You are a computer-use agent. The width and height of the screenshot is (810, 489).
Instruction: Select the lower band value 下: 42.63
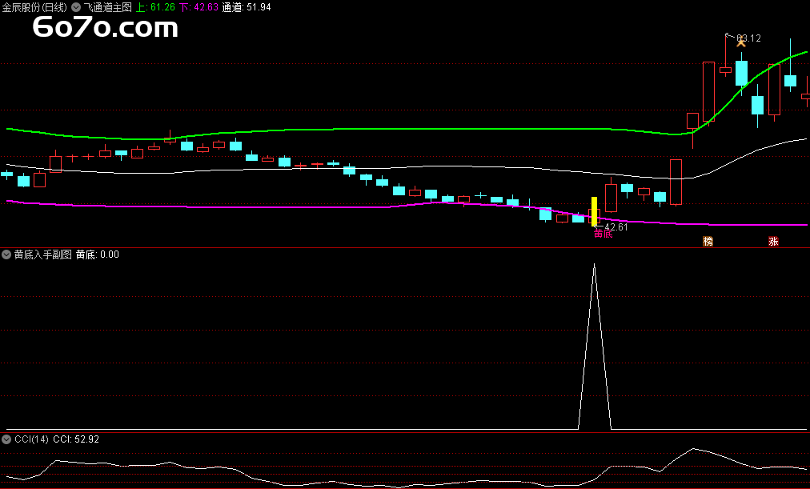coord(198,7)
